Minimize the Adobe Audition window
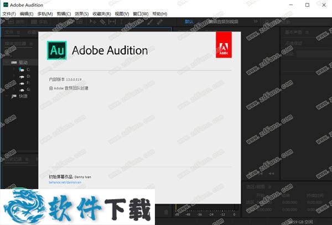Image resolution: width=332 pixels, height=225 pixels. click(291, 5)
